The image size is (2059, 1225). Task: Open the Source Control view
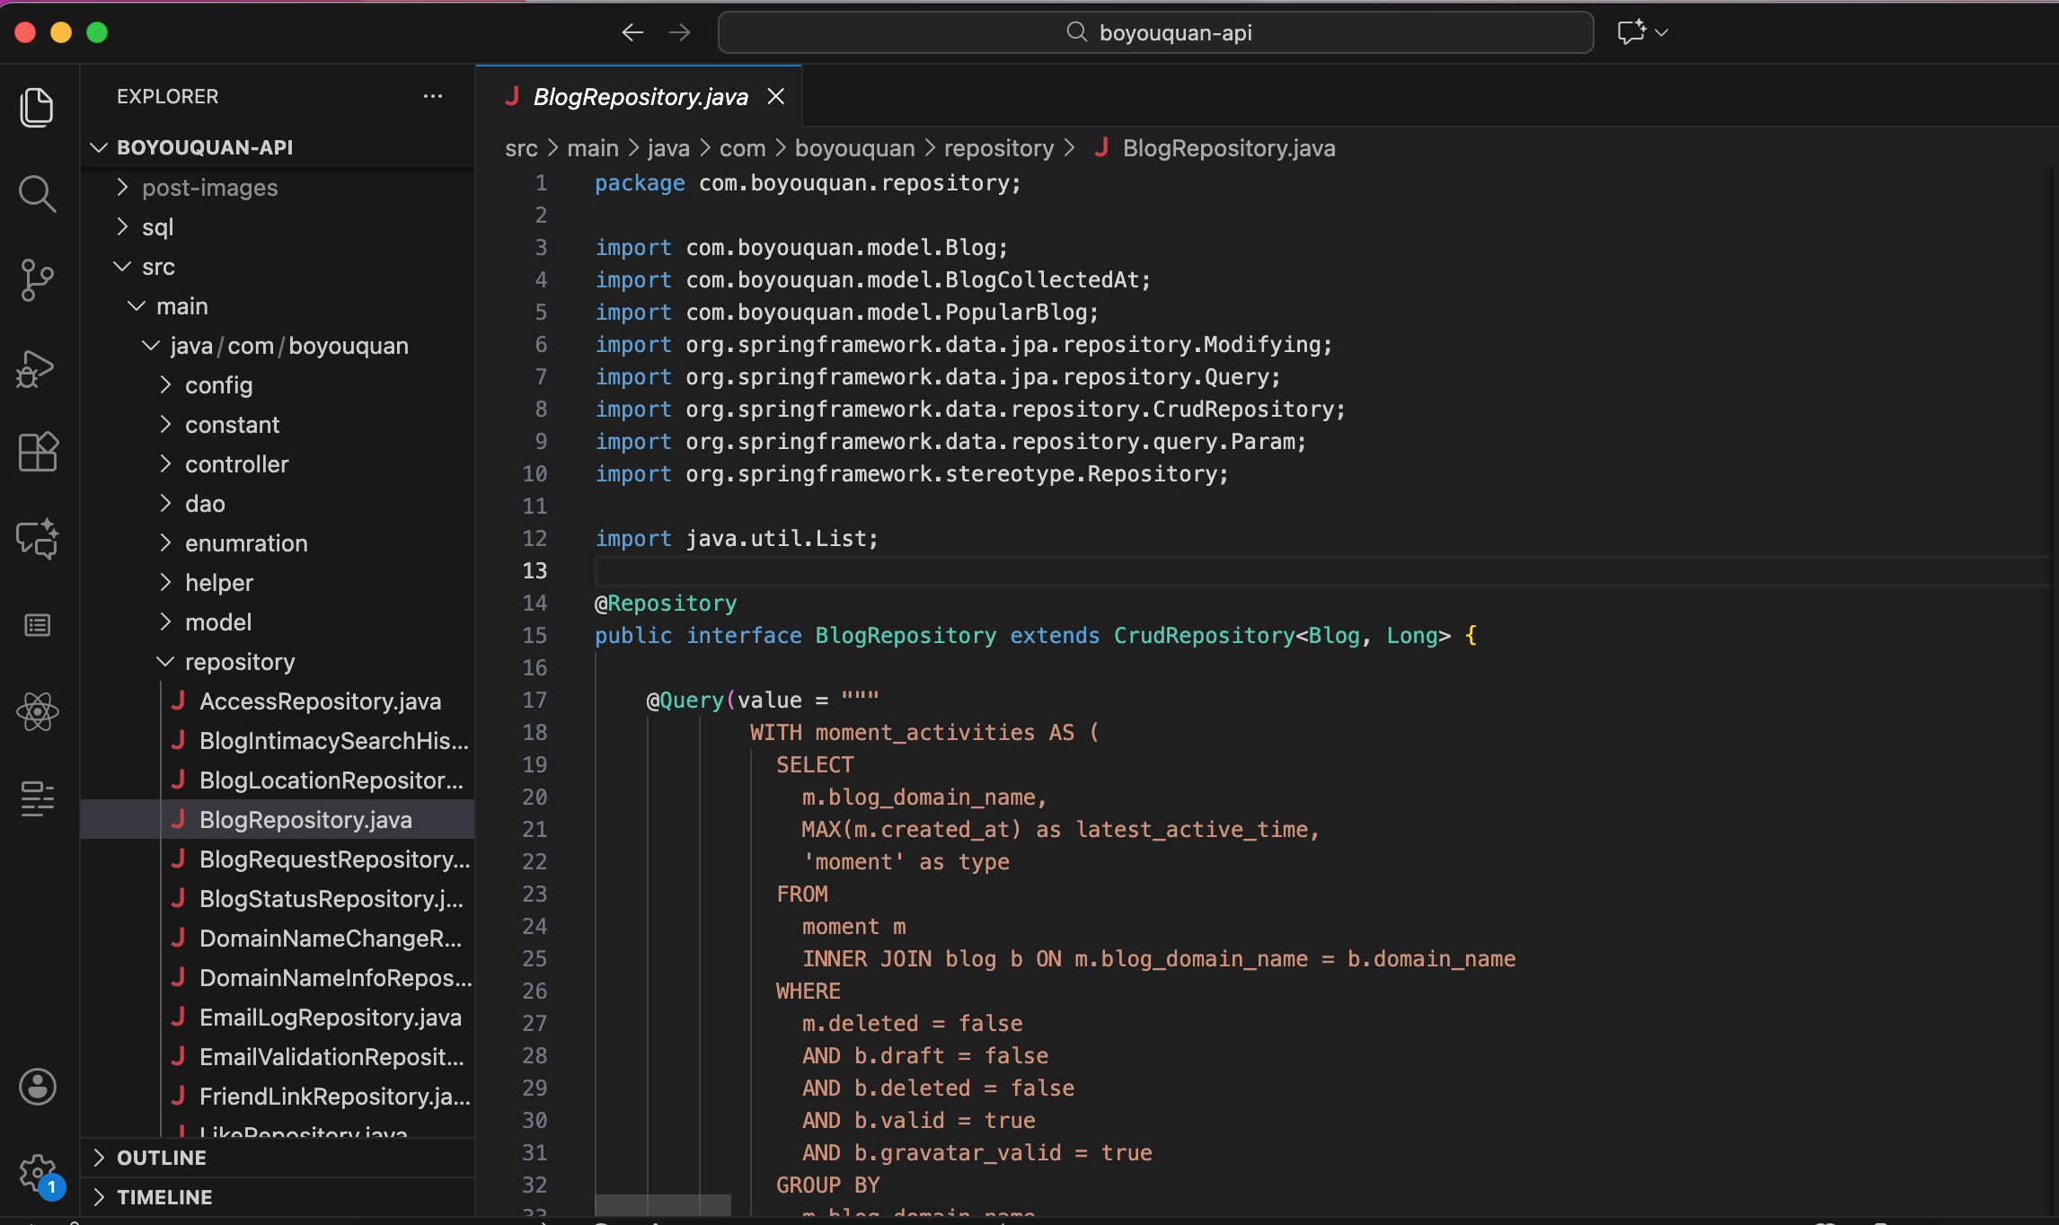37,280
